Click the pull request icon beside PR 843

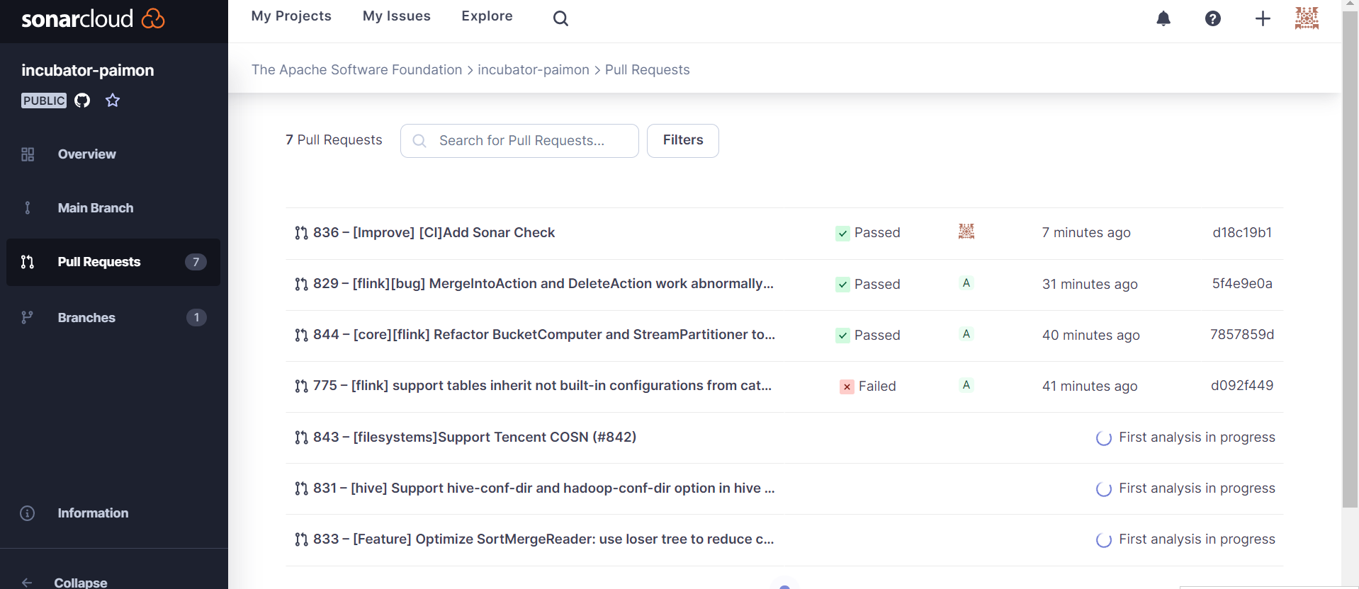point(301,438)
